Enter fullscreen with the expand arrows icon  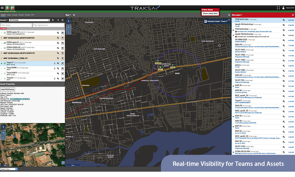(x=278, y=8)
